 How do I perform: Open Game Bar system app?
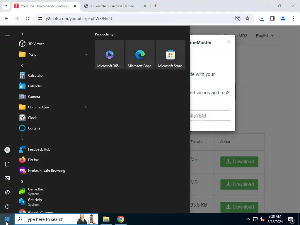pyautogui.click(x=53, y=191)
